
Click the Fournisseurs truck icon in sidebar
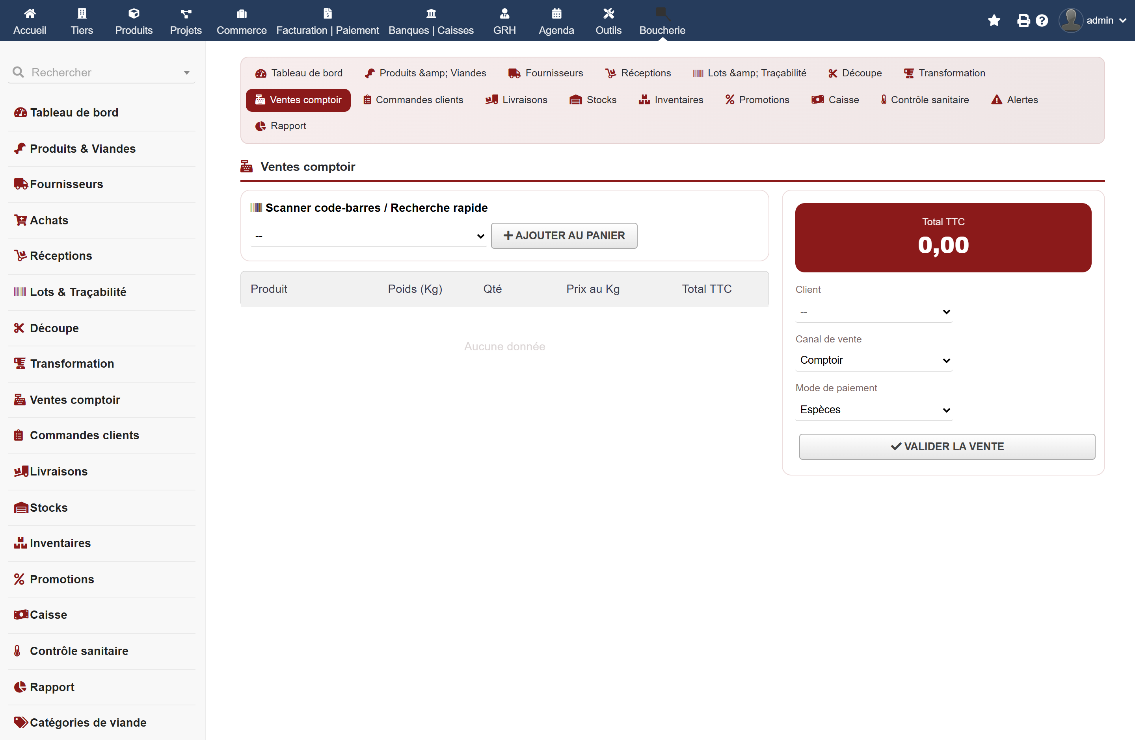click(x=21, y=184)
